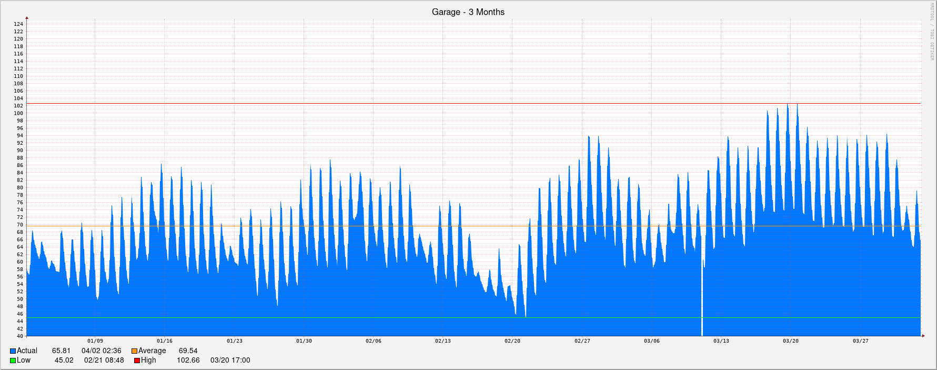Select the 02/20 date label on the x-axis
Image resolution: width=937 pixels, height=370 pixels.
(512, 341)
